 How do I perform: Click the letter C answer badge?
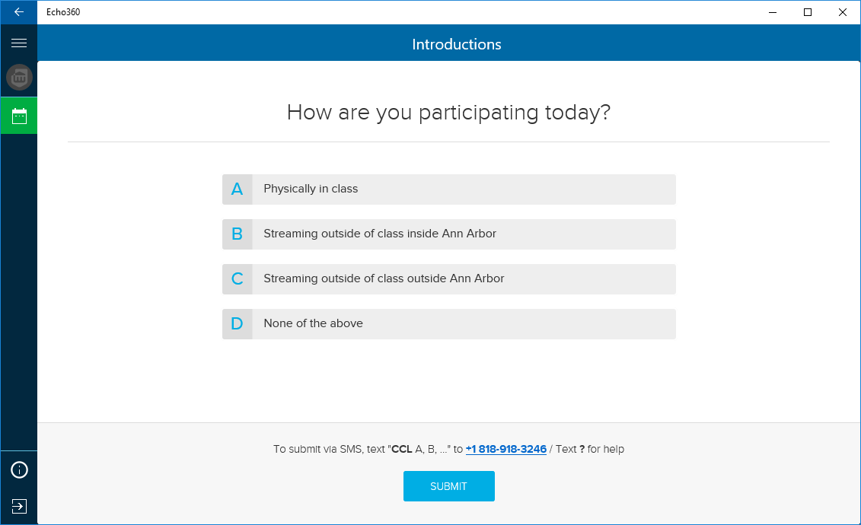click(237, 279)
